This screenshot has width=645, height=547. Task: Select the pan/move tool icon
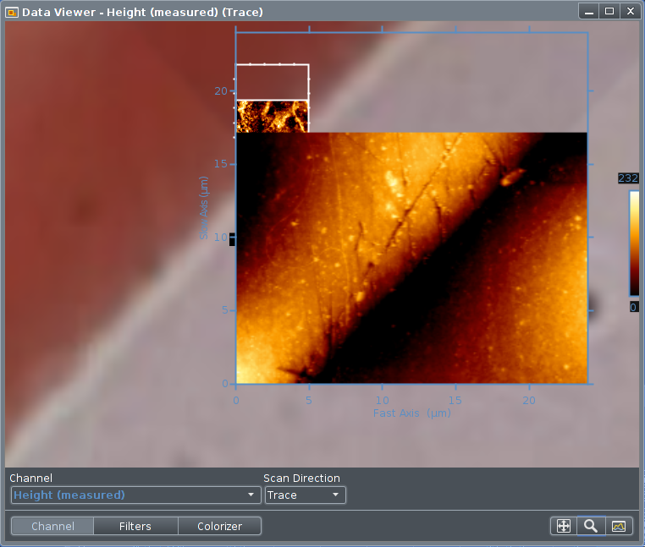coord(564,526)
